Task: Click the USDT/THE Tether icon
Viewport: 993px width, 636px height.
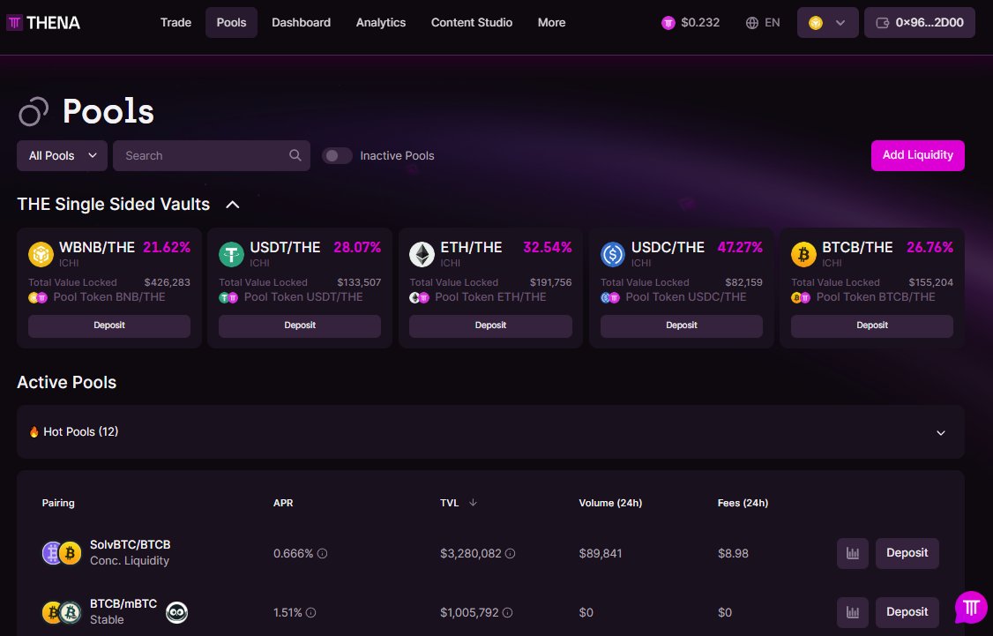Action: click(231, 255)
